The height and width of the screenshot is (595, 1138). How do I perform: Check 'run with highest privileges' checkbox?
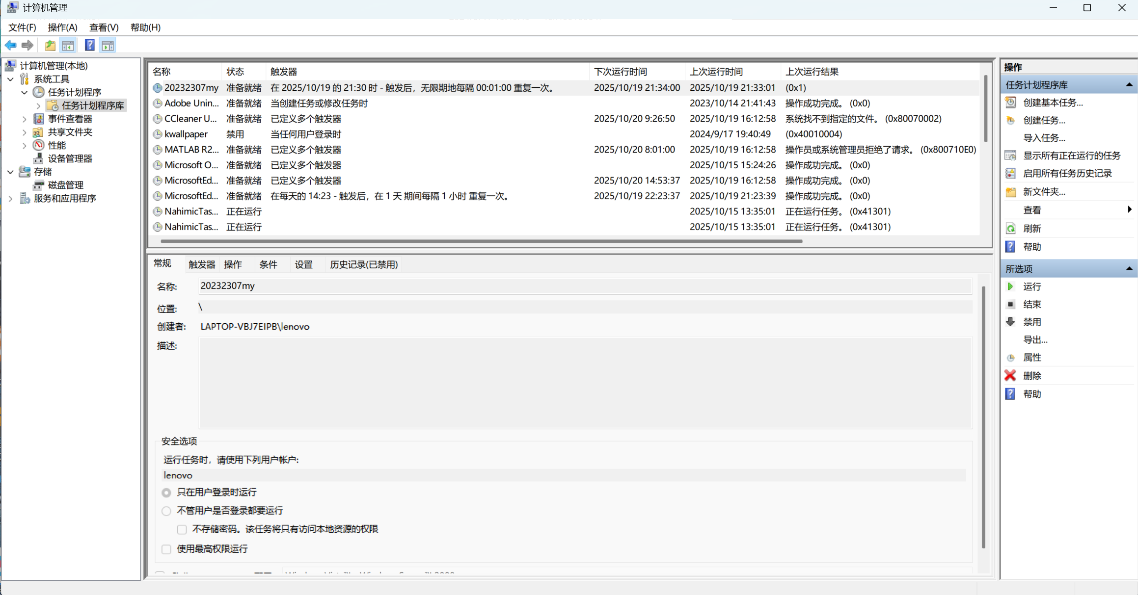(x=166, y=549)
